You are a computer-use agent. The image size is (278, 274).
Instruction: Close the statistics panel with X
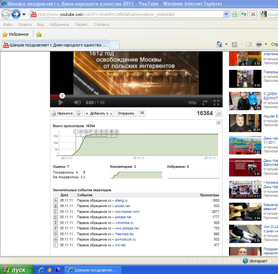(219, 123)
